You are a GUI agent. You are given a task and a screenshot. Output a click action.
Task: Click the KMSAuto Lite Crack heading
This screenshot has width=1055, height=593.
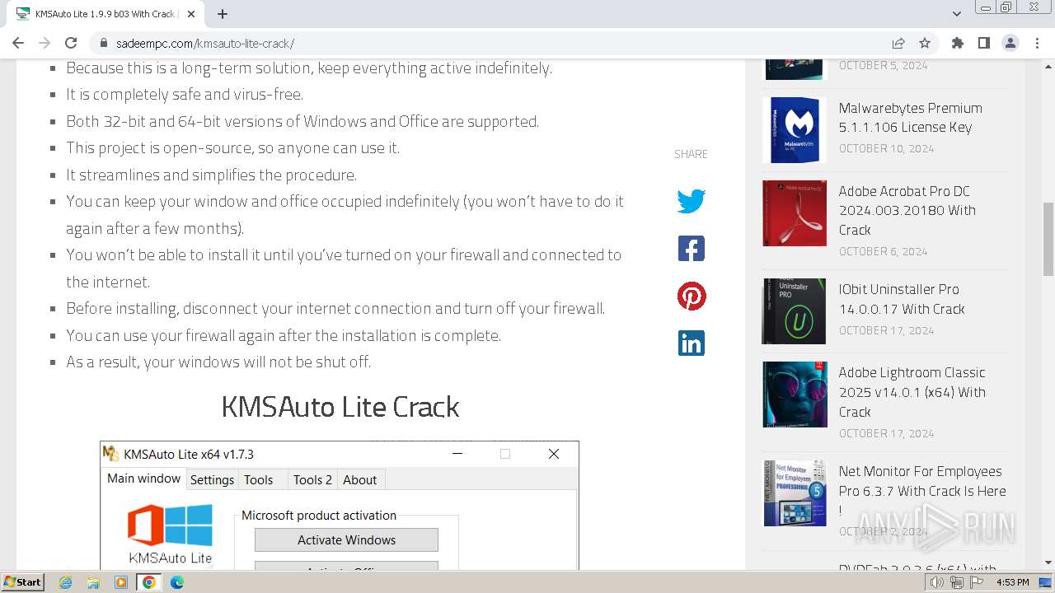tap(340, 407)
